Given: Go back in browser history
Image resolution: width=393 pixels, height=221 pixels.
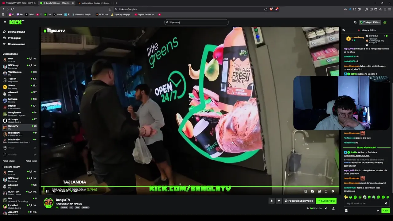Looking at the screenshot, I should point(3,9).
